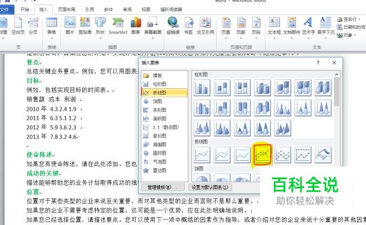Select 折线图 in the chart type list

point(164,93)
